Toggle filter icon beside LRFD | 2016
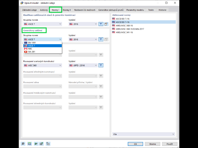The height and width of the screenshot is (148, 198). point(101,65)
